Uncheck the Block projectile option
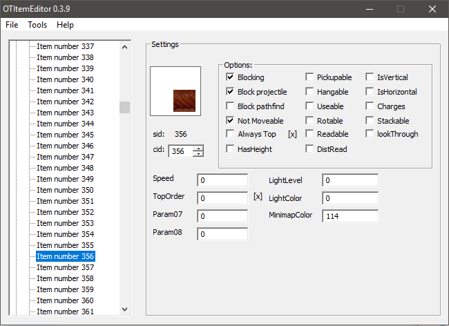 pos(230,92)
